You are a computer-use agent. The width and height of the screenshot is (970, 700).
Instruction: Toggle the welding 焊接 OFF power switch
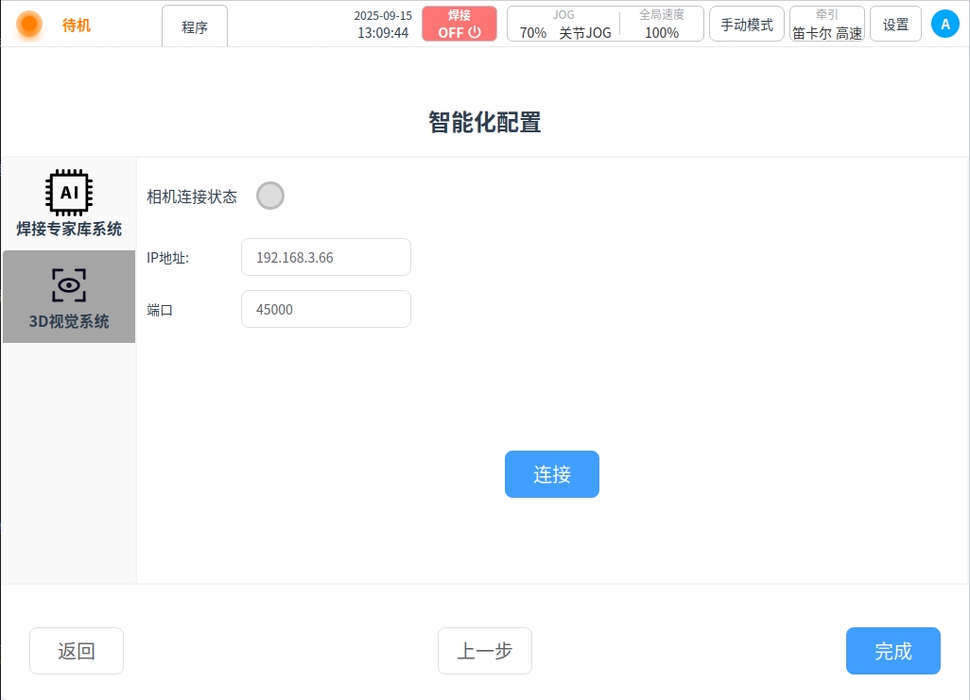pyautogui.click(x=459, y=24)
